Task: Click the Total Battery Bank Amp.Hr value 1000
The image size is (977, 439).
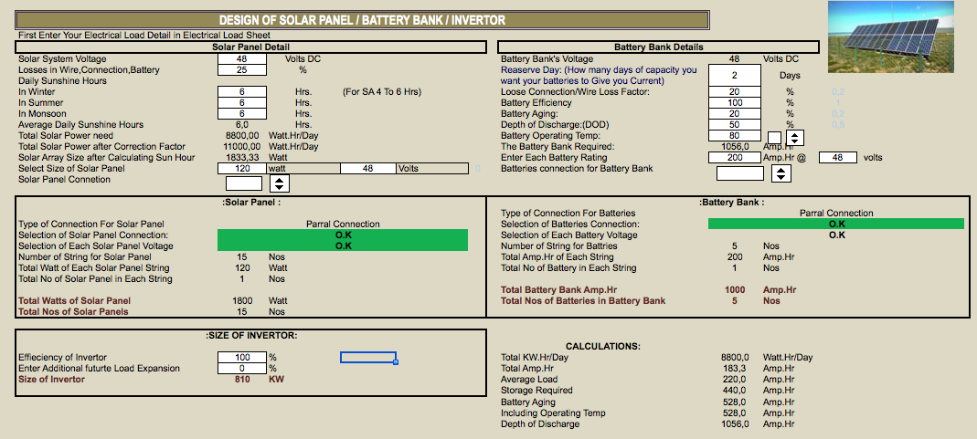Action: point(735,289)
